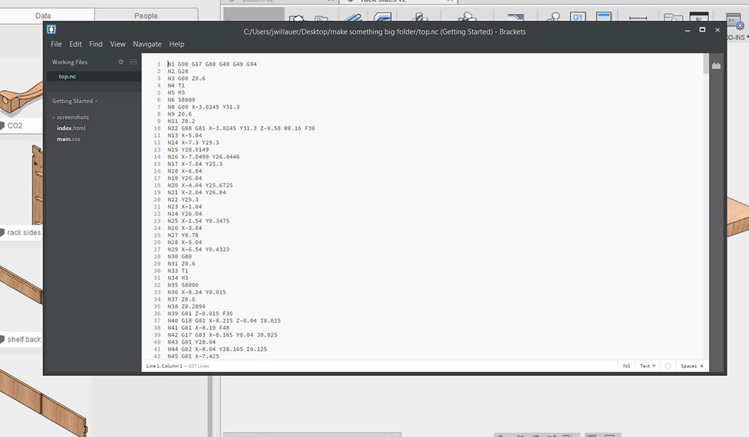Minimize the Brackets window

[x=687, y=30]
